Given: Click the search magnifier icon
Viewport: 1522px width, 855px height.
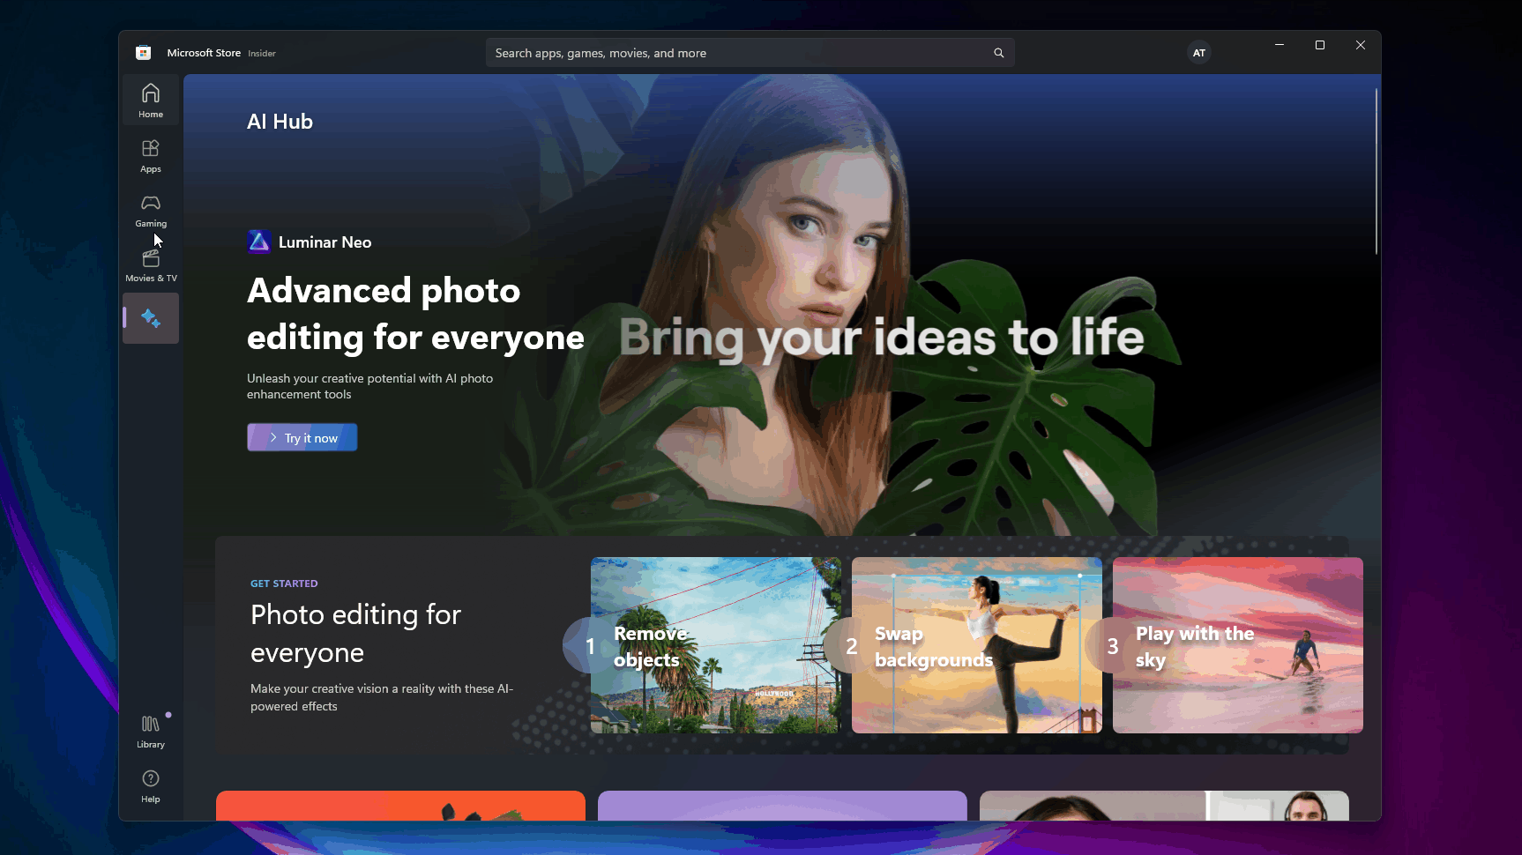Looking at the screenshot, I should pyautogui.click(x=999, y=53).
